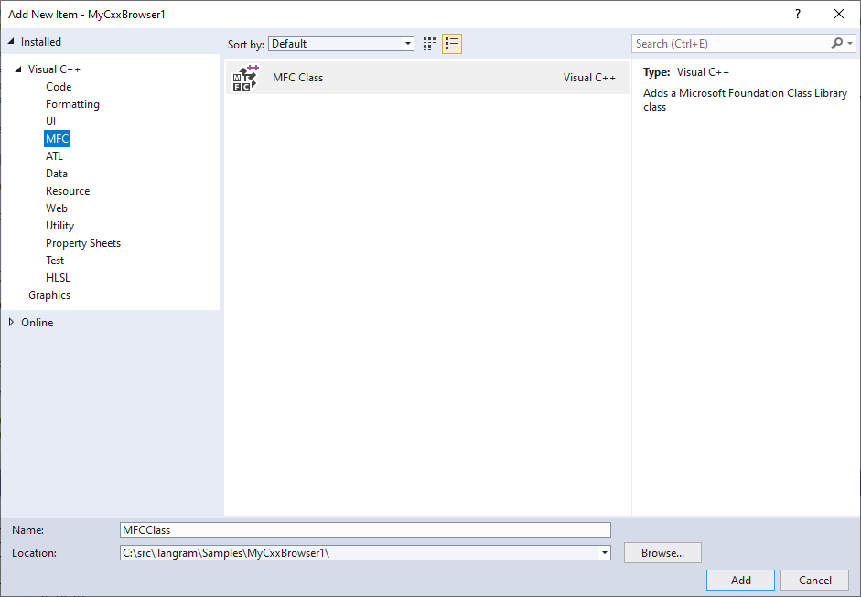Switch to the Installed section
861x597 pixels.
point(39,41)
